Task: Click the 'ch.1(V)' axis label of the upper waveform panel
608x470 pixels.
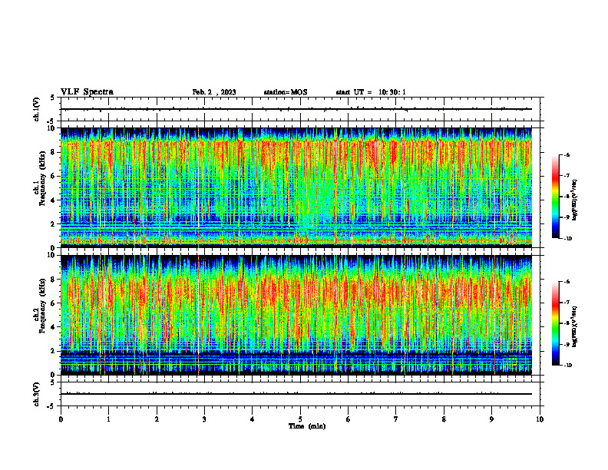Action: pos(36,109)
